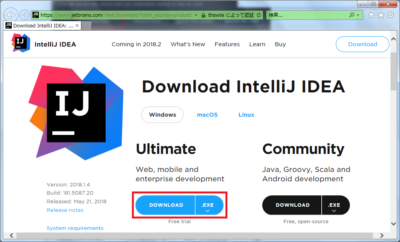
Task: Select the Download IntelliJ IDEA browser tab
Action: point(42,25)
